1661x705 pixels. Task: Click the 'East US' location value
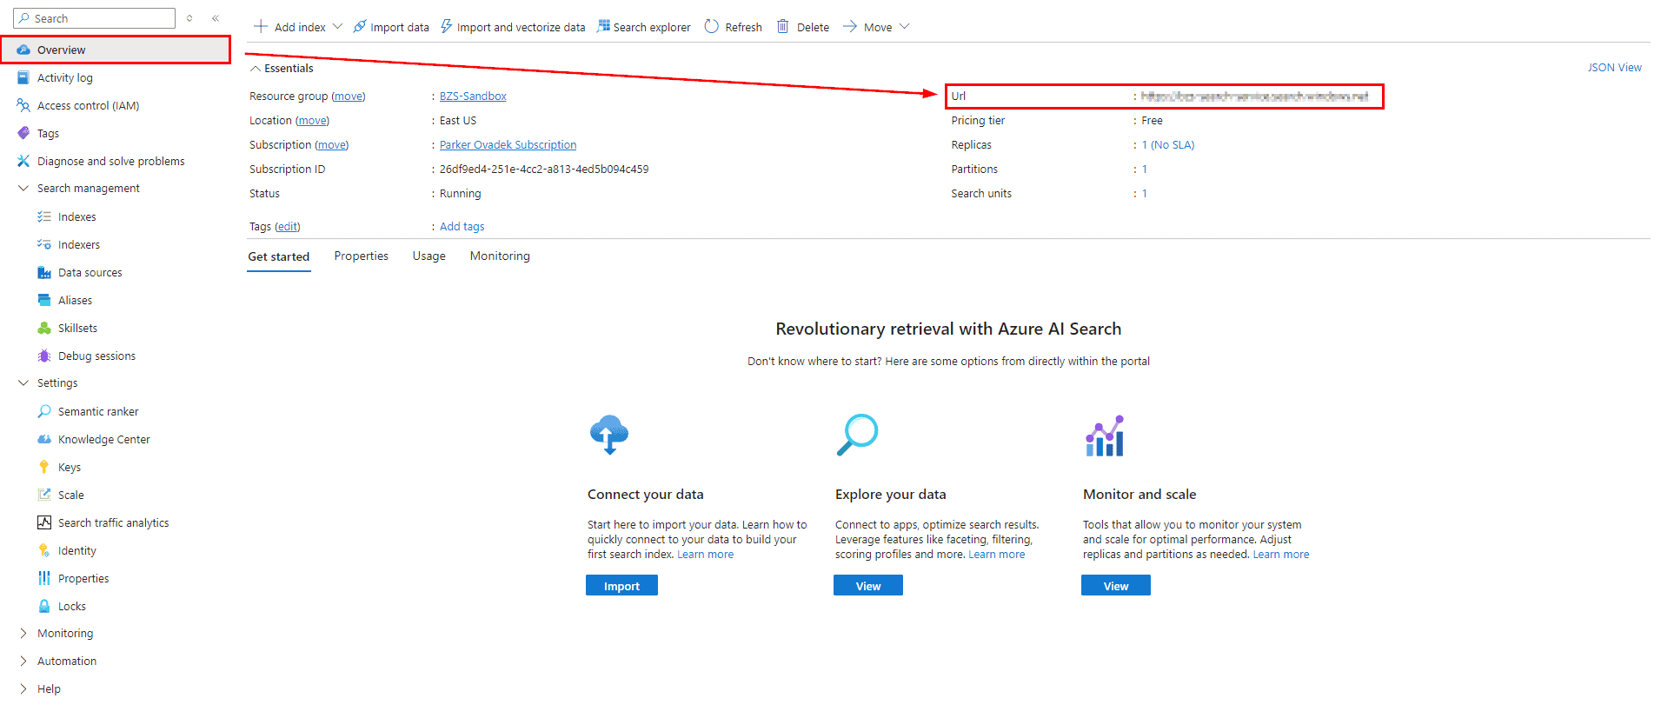click(458, 120)
